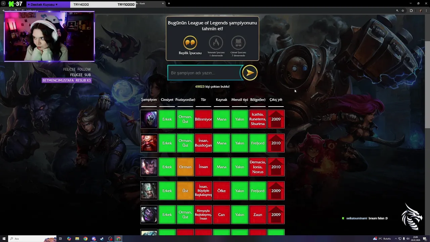Open File Explorer from the taskbar

[x=77, y=239]
